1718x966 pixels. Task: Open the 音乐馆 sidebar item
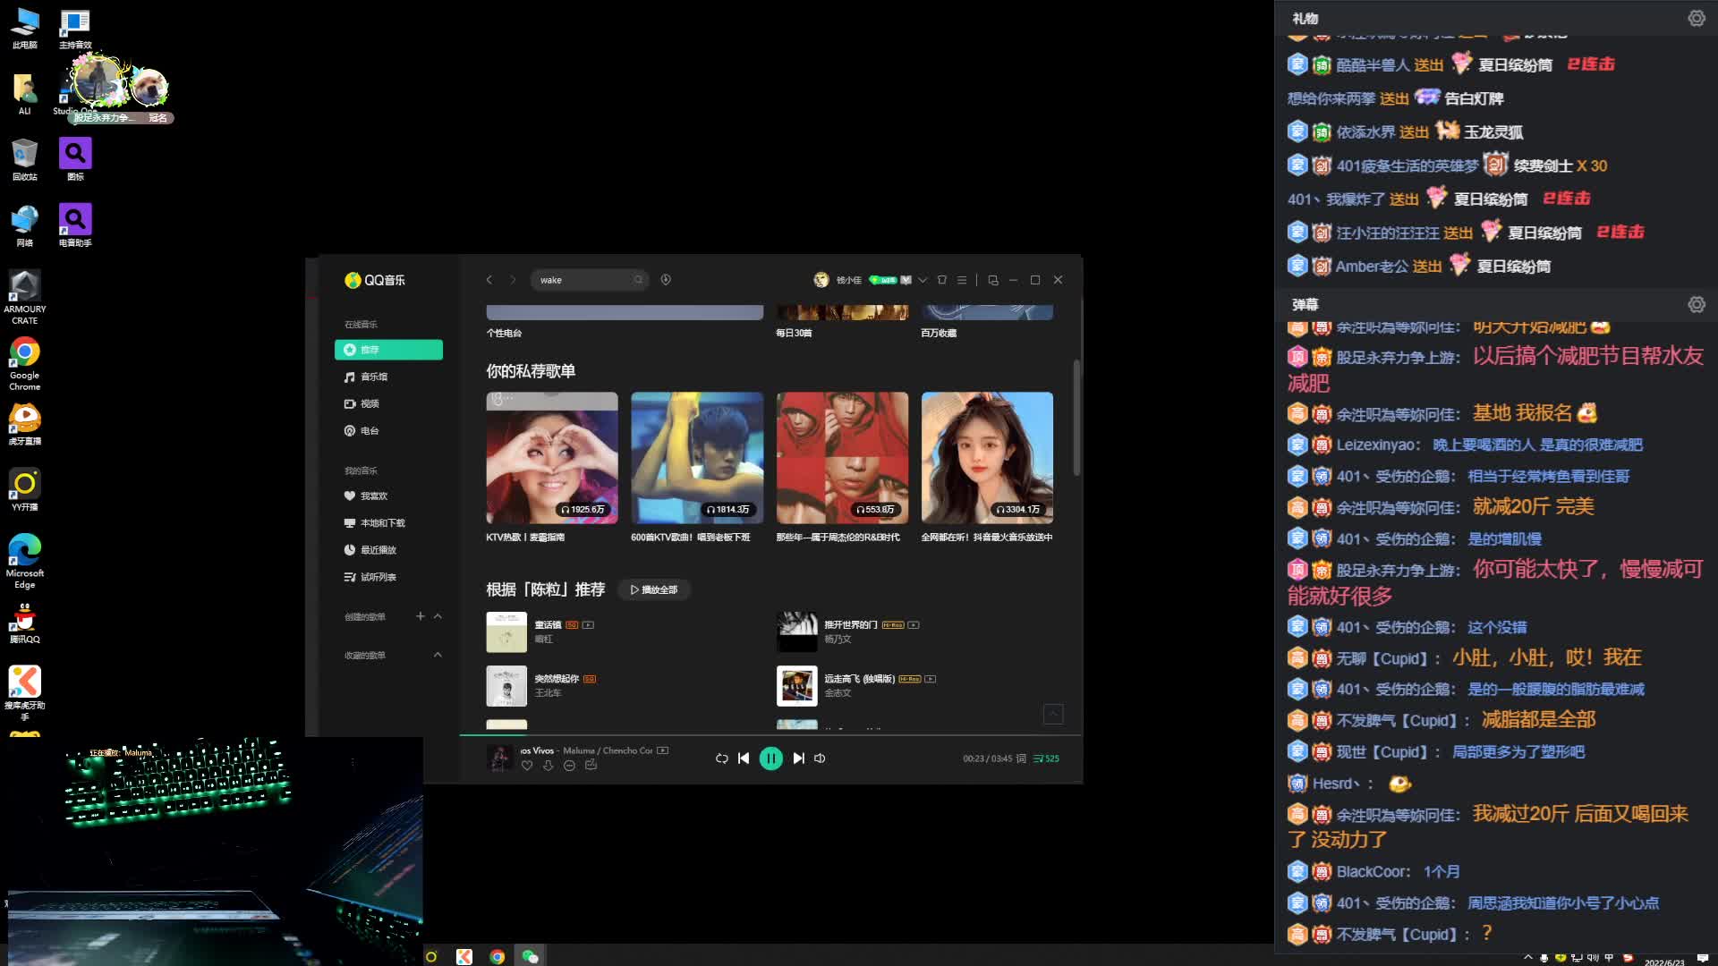pos(374,377)
